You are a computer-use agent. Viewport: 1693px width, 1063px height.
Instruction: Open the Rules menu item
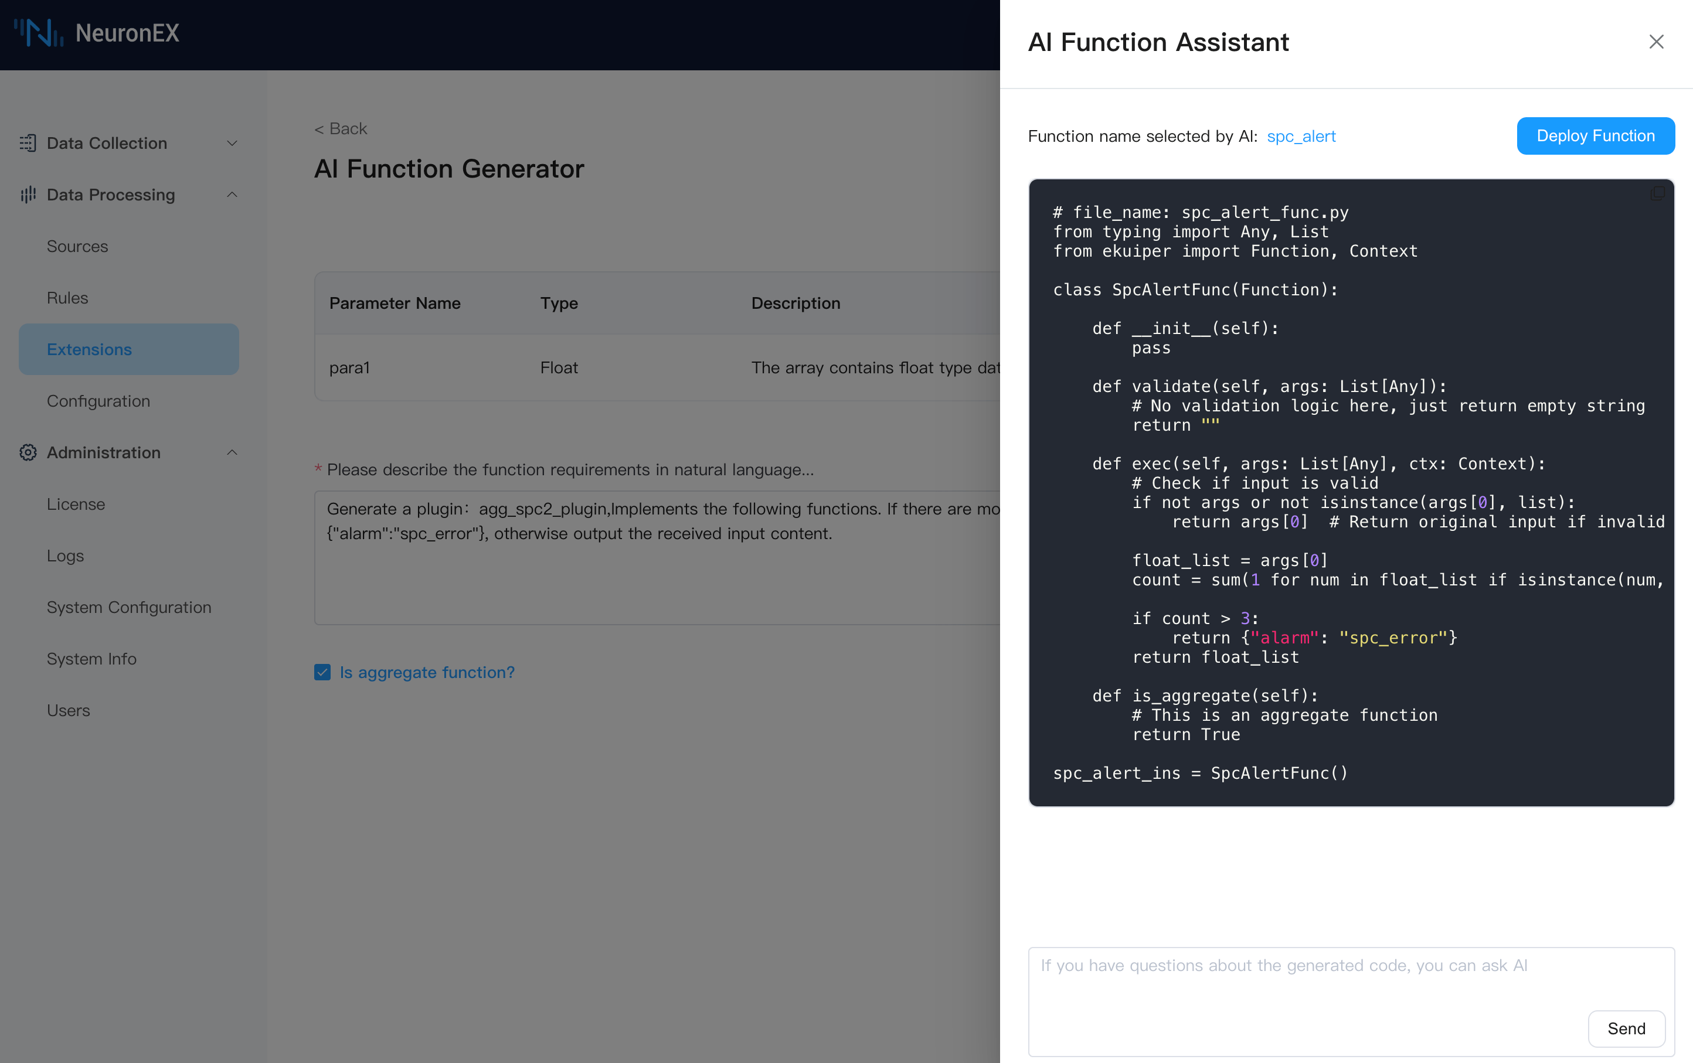[x=67, y=298]
